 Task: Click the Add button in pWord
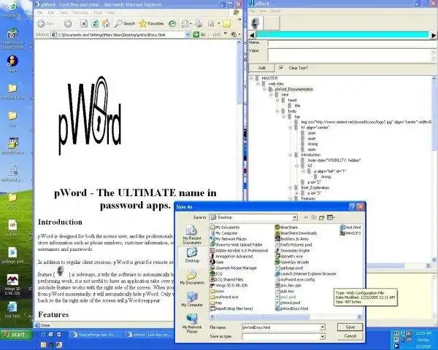262,68
